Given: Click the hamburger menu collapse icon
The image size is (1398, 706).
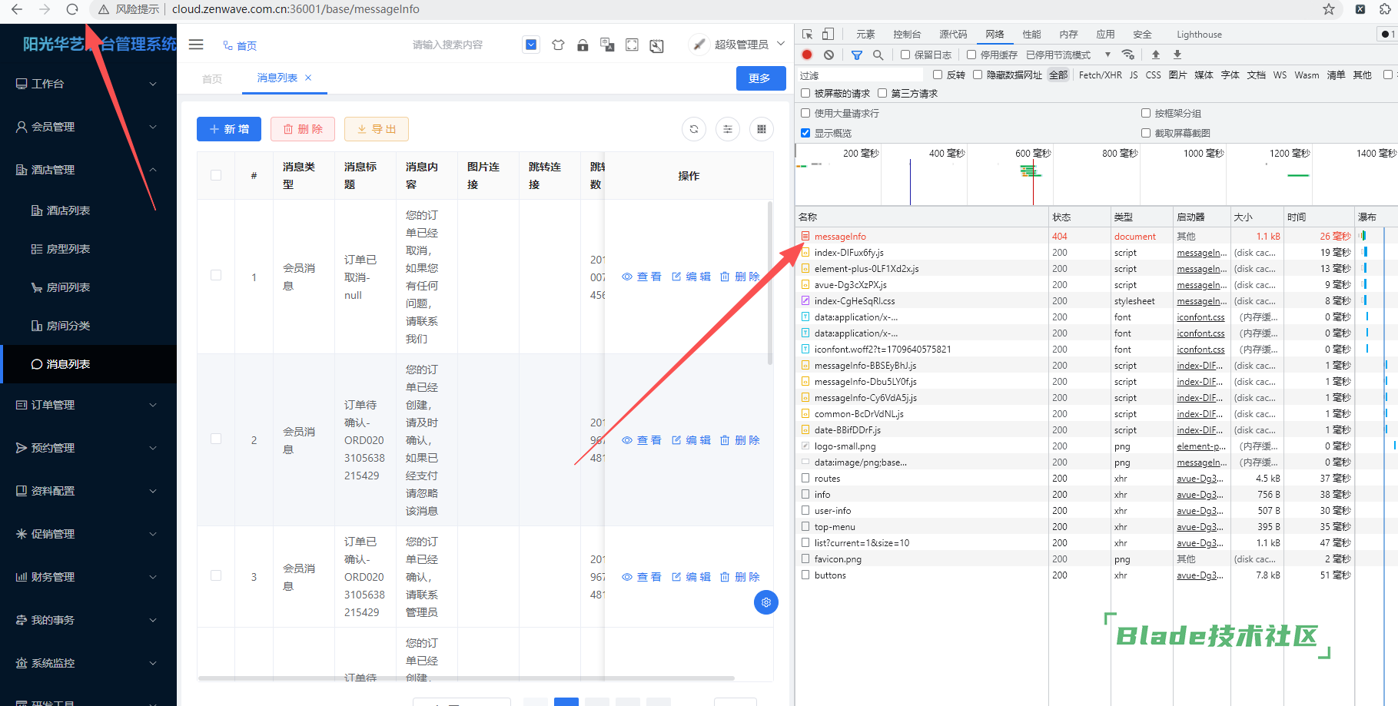Looking at the screenshot, I should point(196,45).
